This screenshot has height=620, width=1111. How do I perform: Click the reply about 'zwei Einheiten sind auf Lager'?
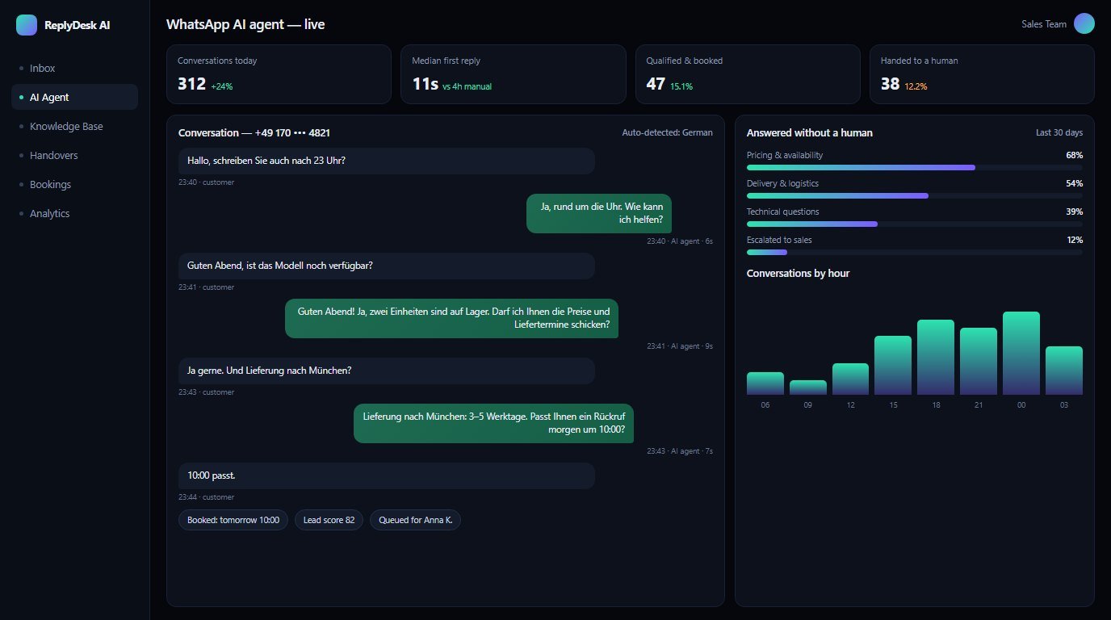pos(452,318)
